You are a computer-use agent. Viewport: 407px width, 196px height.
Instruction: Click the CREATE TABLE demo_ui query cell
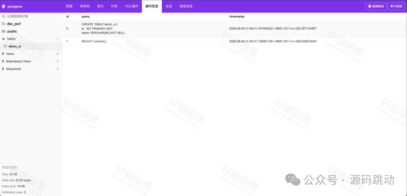[103, 29]
